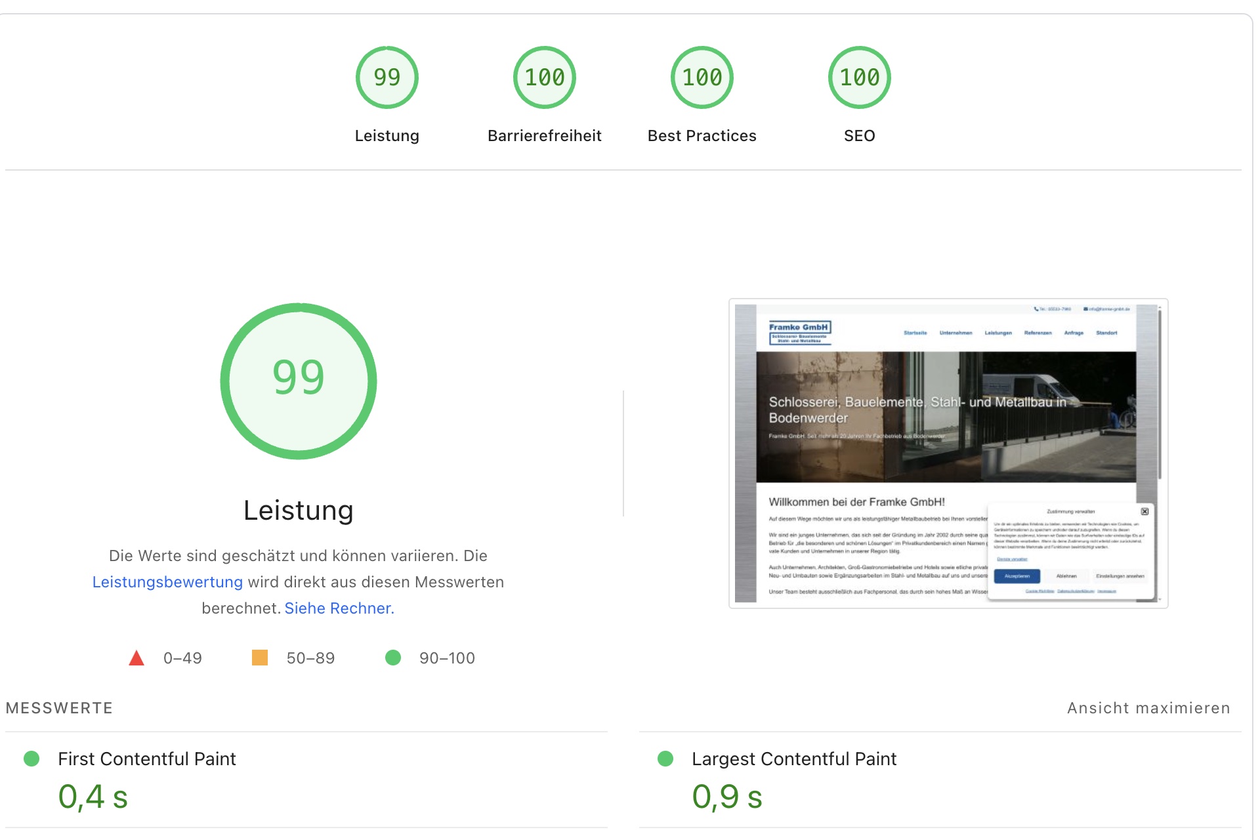Click the Akzeptieren consent button
This screenshot has height=840, width=1260.
coord(1017,576)
